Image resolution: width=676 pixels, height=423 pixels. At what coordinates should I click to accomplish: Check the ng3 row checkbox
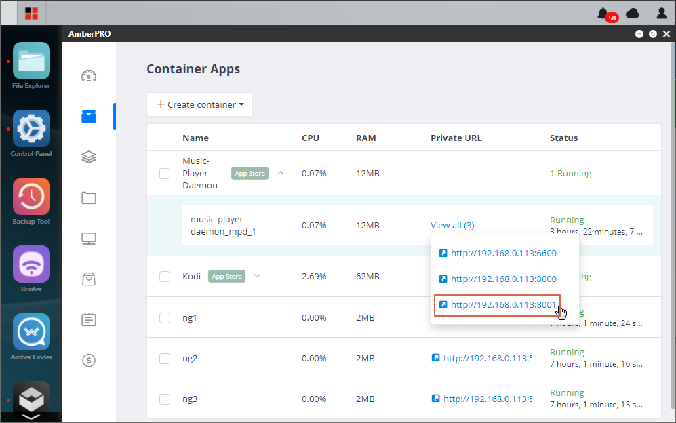pyautogui.click(x=165, y=399)
